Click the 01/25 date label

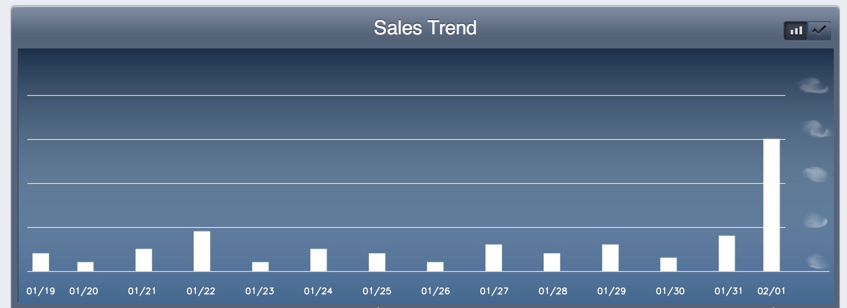pos(377,291)
